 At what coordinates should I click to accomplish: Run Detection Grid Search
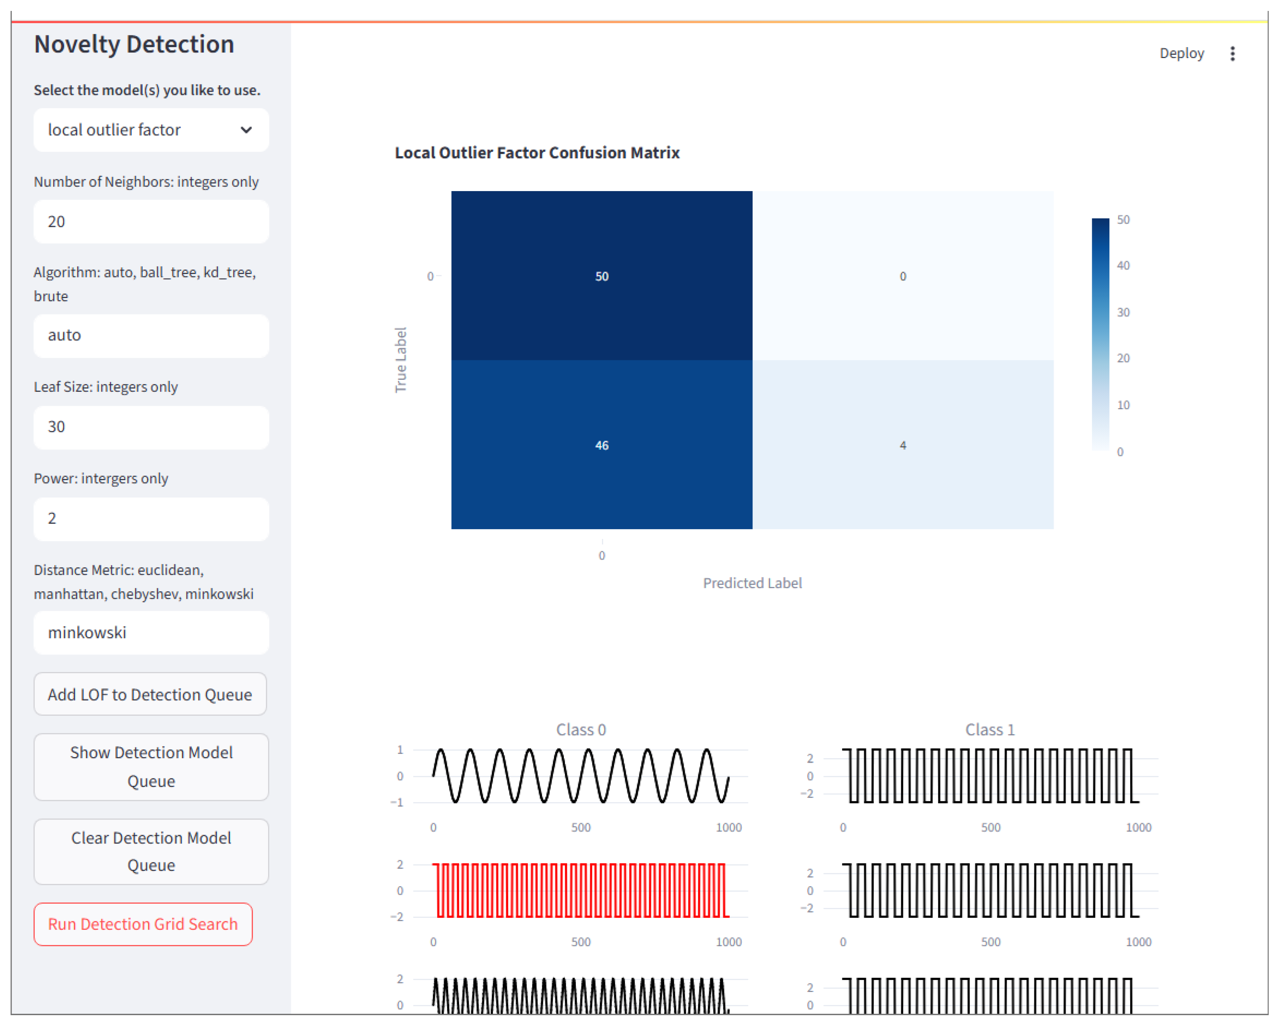tap(143, 924)
